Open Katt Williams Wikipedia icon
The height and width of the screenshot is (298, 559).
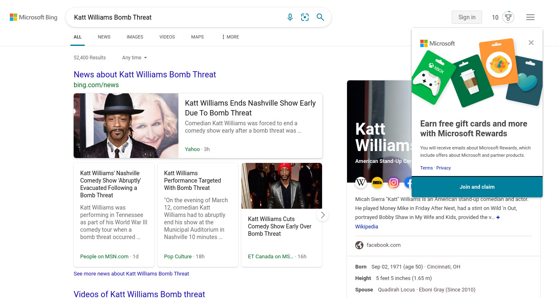click(x=361, y=183)
